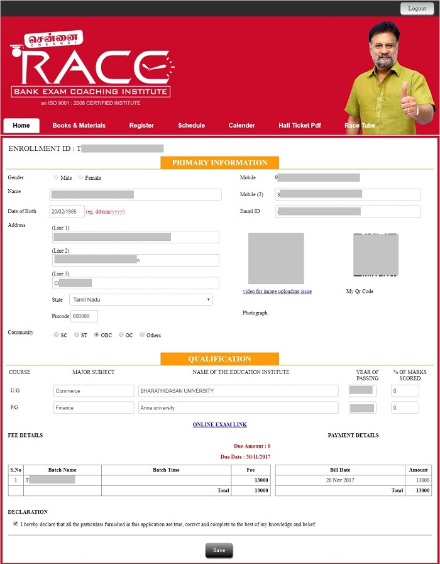Viewport: 440px width, 564px height.
Task: Open the Calender tab
Action: click(x=241, y=126)
